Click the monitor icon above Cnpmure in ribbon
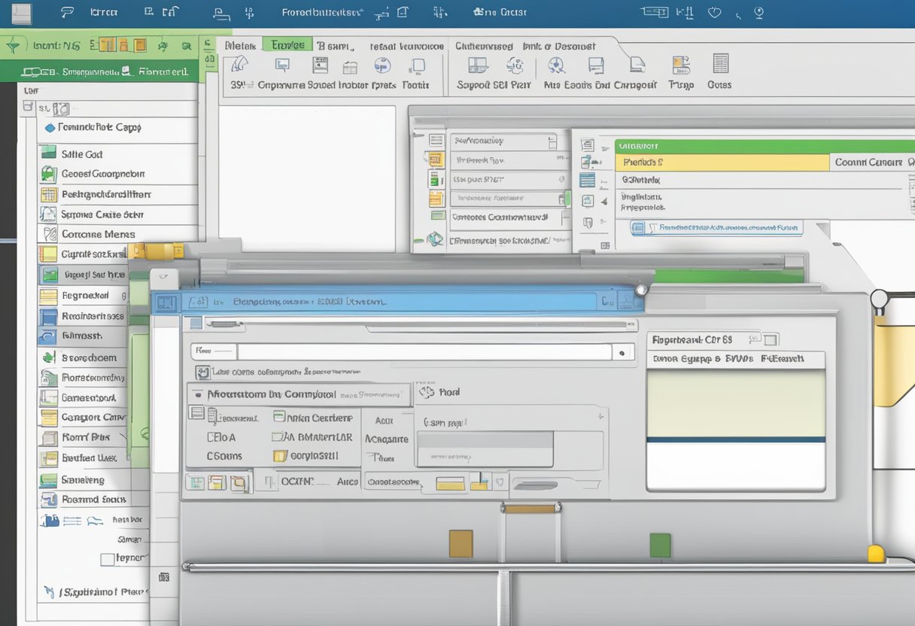 click(282, 65)
